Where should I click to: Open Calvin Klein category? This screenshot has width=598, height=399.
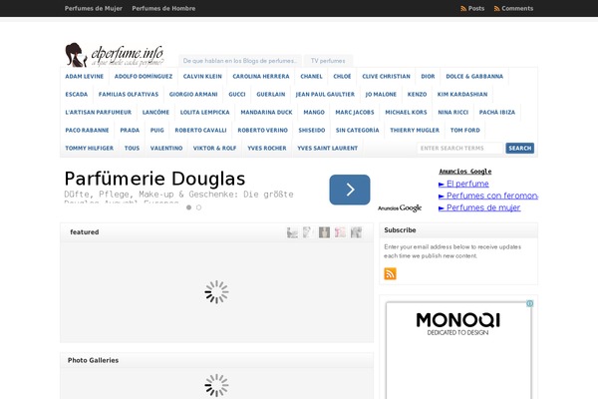coord(202,77)
